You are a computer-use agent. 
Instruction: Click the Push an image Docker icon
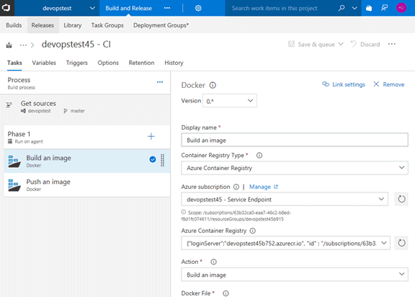pos(14,185)
